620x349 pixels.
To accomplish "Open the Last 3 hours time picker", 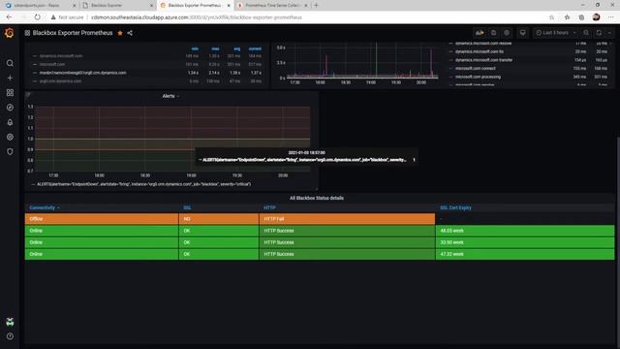I will coord(555,33).
